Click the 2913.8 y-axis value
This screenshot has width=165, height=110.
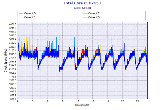point(13,54)
